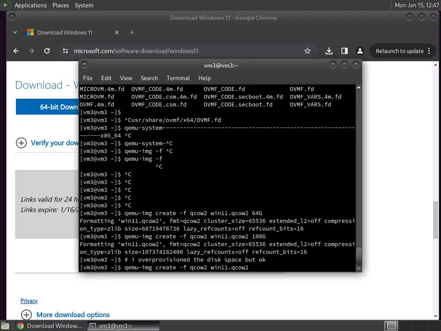Click the clock in top panel
The image size is (441, 331).
[x=416, y=5]
